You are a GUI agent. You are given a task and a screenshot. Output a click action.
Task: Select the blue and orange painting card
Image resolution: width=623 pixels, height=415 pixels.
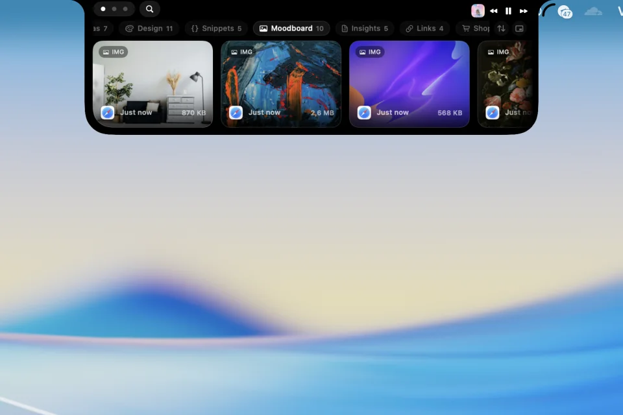tap(281, 84)
